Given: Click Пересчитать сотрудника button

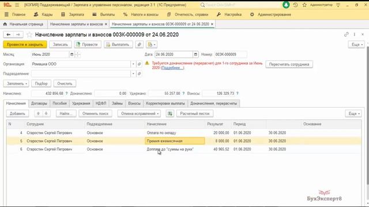Looking at the screenshot, I should click(x=289, y=64).
